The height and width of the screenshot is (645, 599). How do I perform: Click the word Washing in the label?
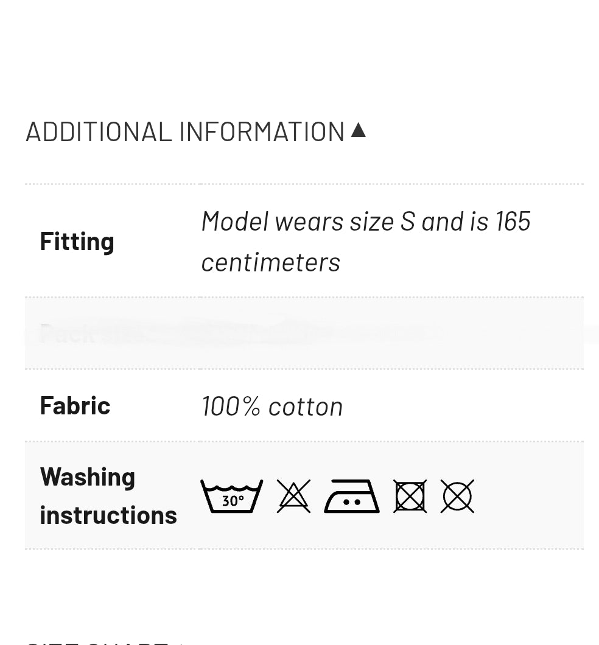tap(88, 476)
